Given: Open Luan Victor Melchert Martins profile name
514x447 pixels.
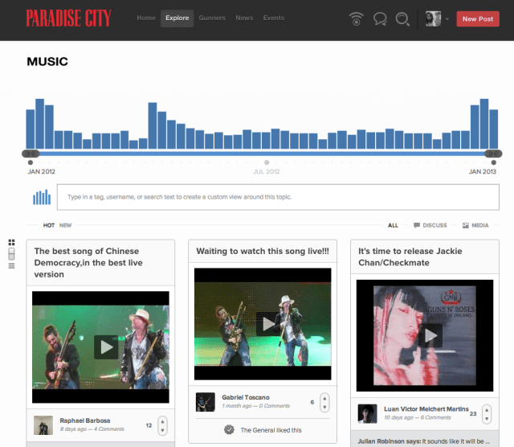Looking at the screenshot, I should [x=426, y=409].
